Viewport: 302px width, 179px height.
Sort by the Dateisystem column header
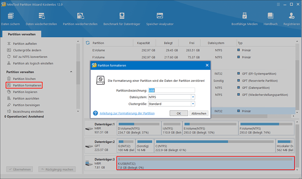[216, 43]
